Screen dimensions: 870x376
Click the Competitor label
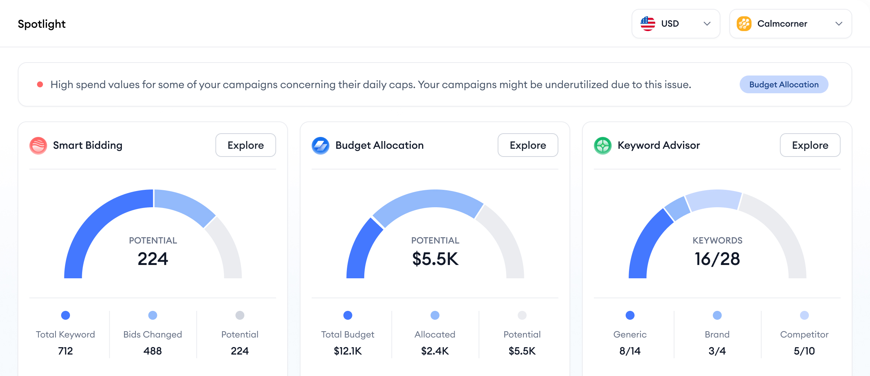tap(804, 335)
